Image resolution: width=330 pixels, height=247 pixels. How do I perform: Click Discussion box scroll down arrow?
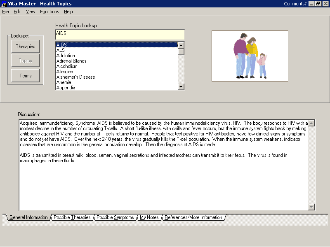click(311, 207)
